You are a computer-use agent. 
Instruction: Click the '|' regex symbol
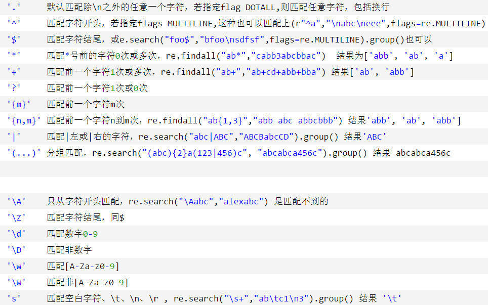pyautogui.click(x=14, y=137)
